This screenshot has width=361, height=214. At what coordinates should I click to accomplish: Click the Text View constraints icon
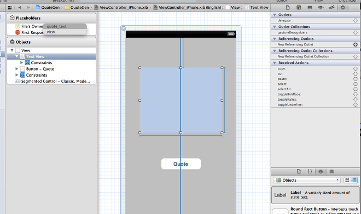pyautogui.click(x=27, y=62)
